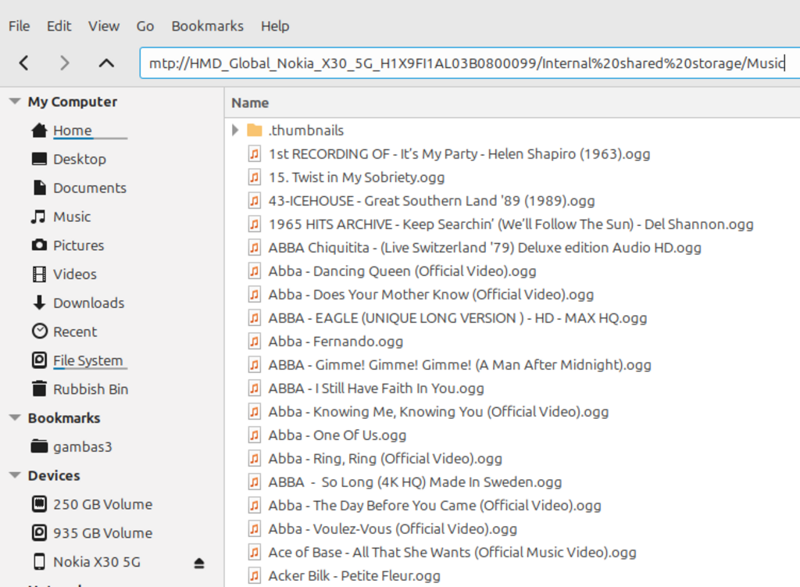The image size is (800, 587).
Task: Click the Desktop monitor icon in sidebar
Action: [x=39, y=159]
